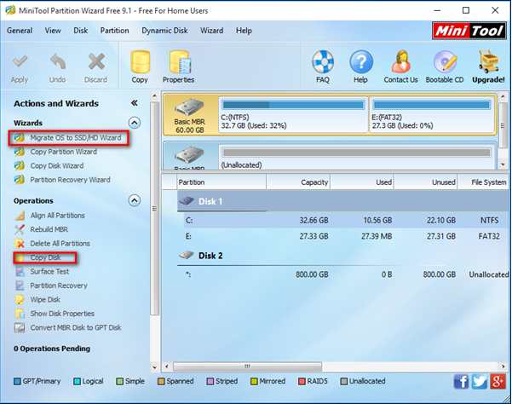Click the Discard X icon
512x404 pixels.
[96, 61]
